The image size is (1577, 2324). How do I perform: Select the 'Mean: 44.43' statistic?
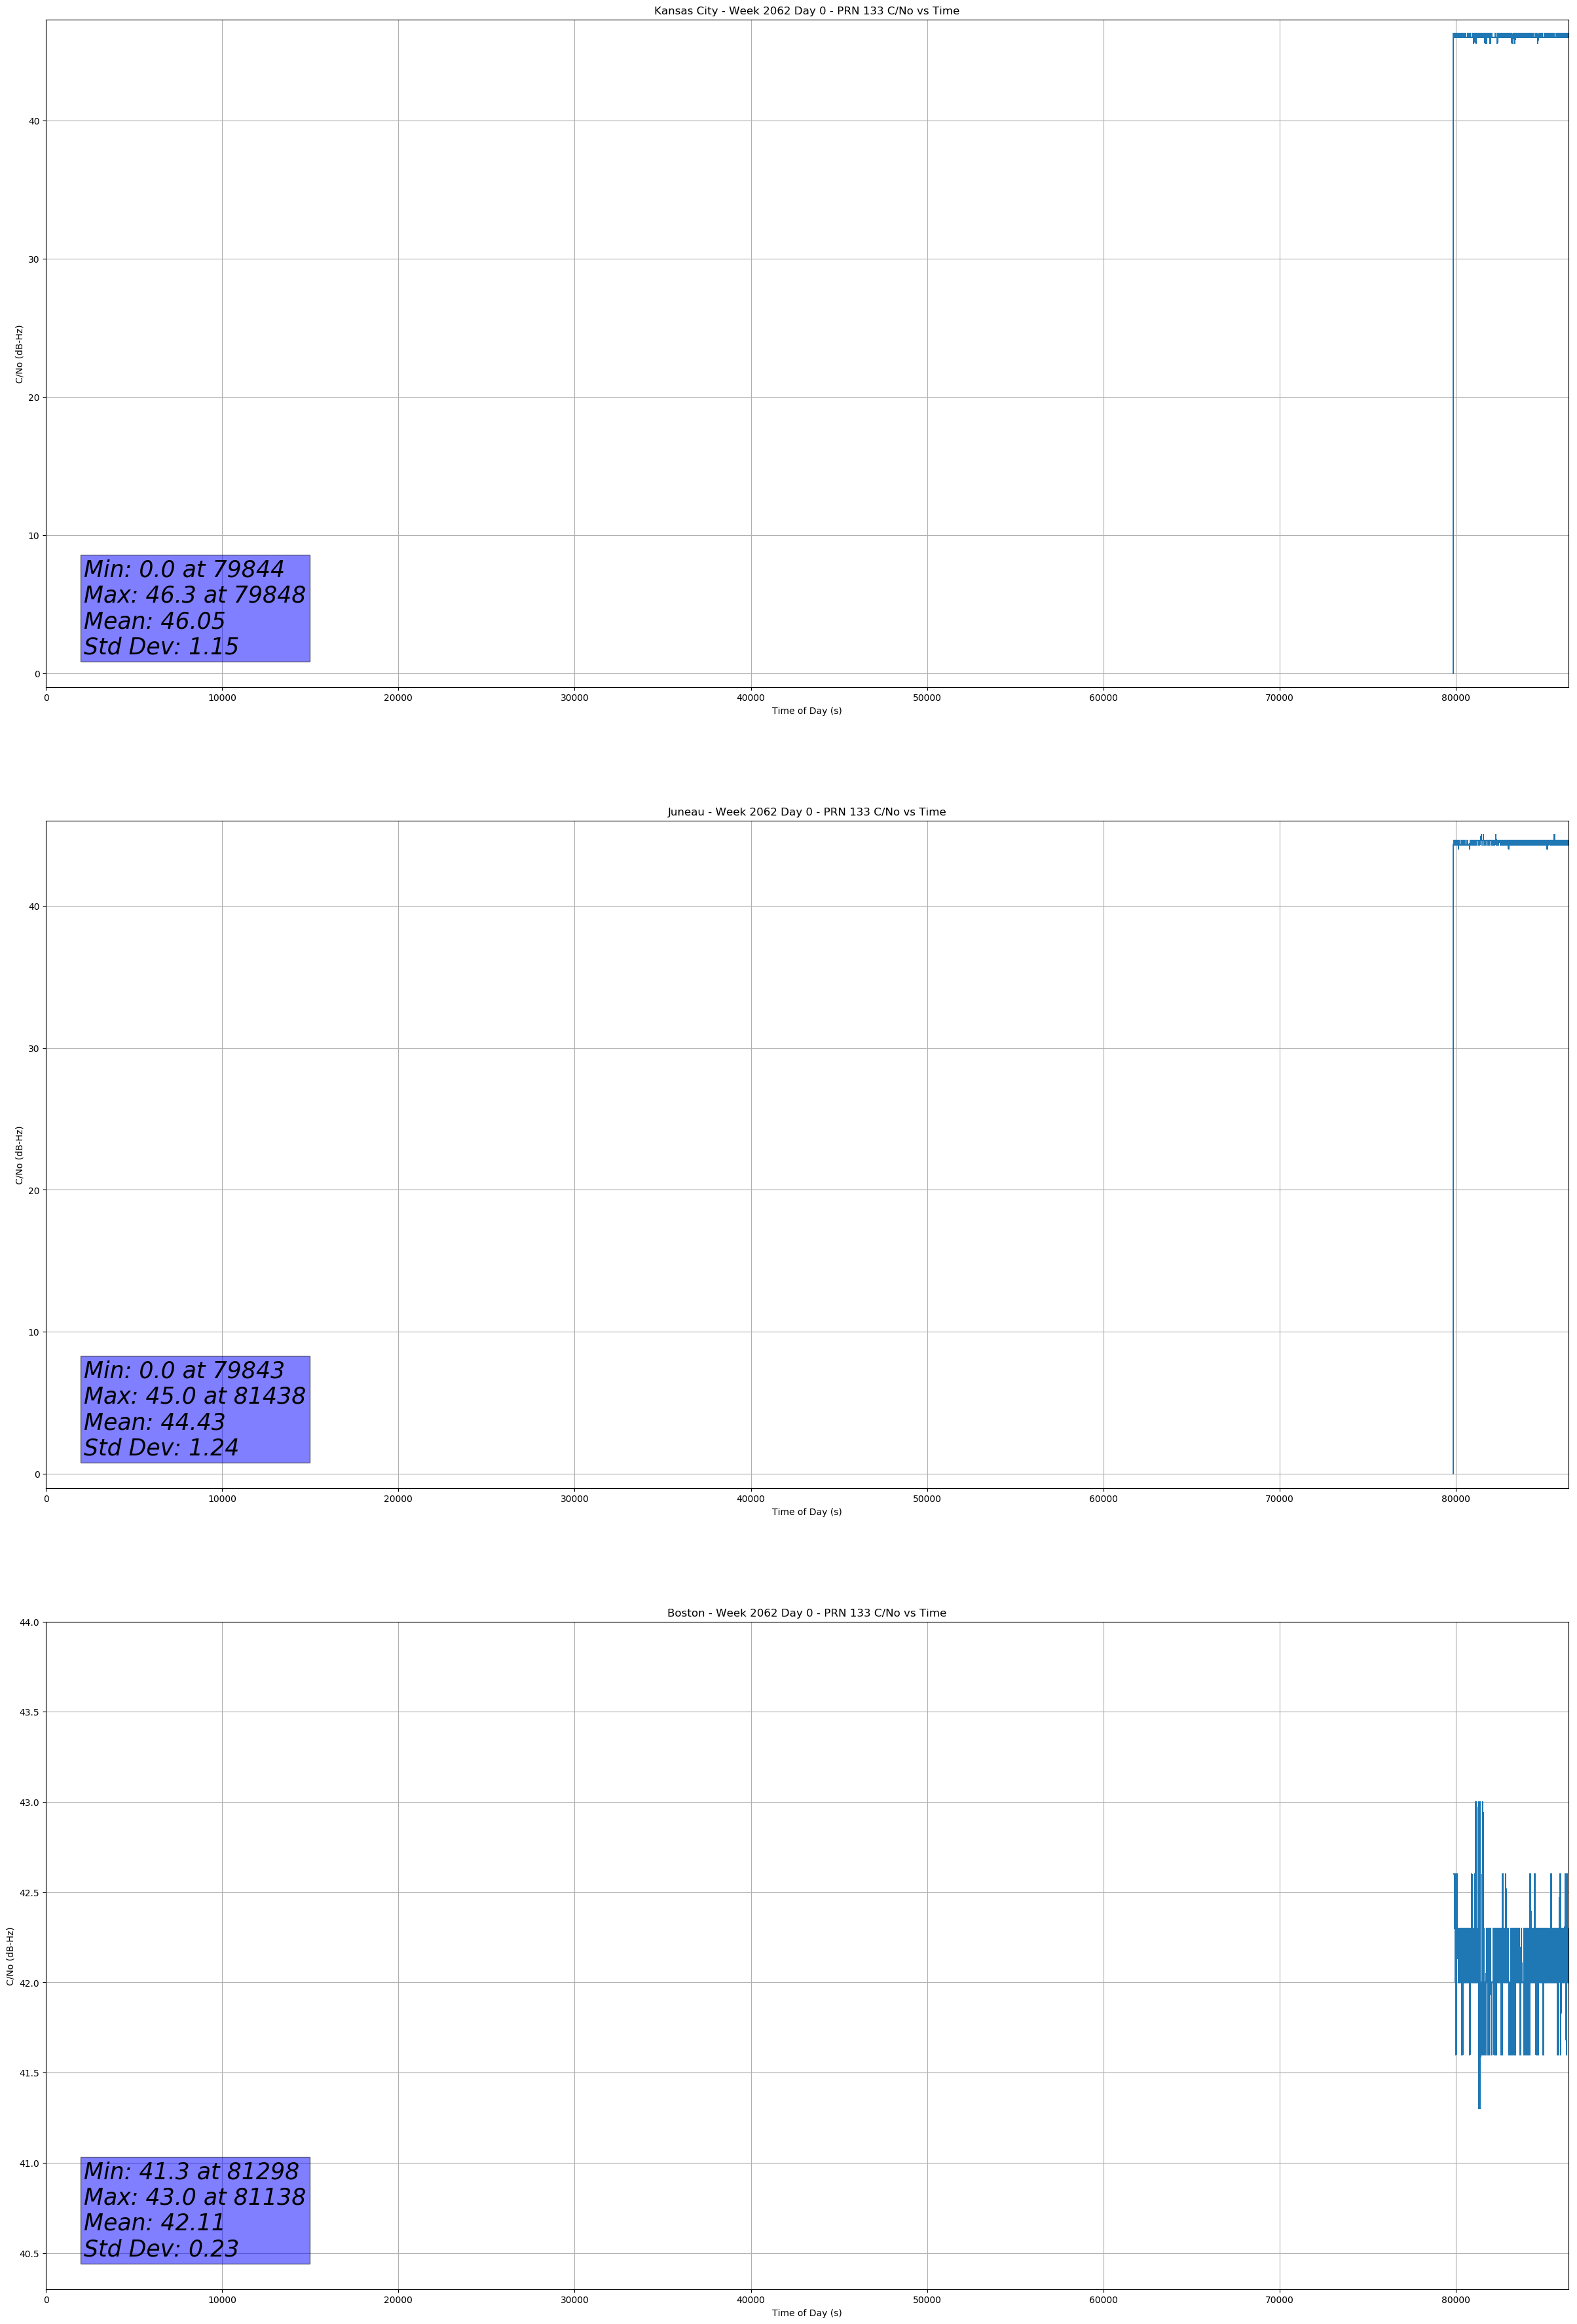tap(154, 1422)
